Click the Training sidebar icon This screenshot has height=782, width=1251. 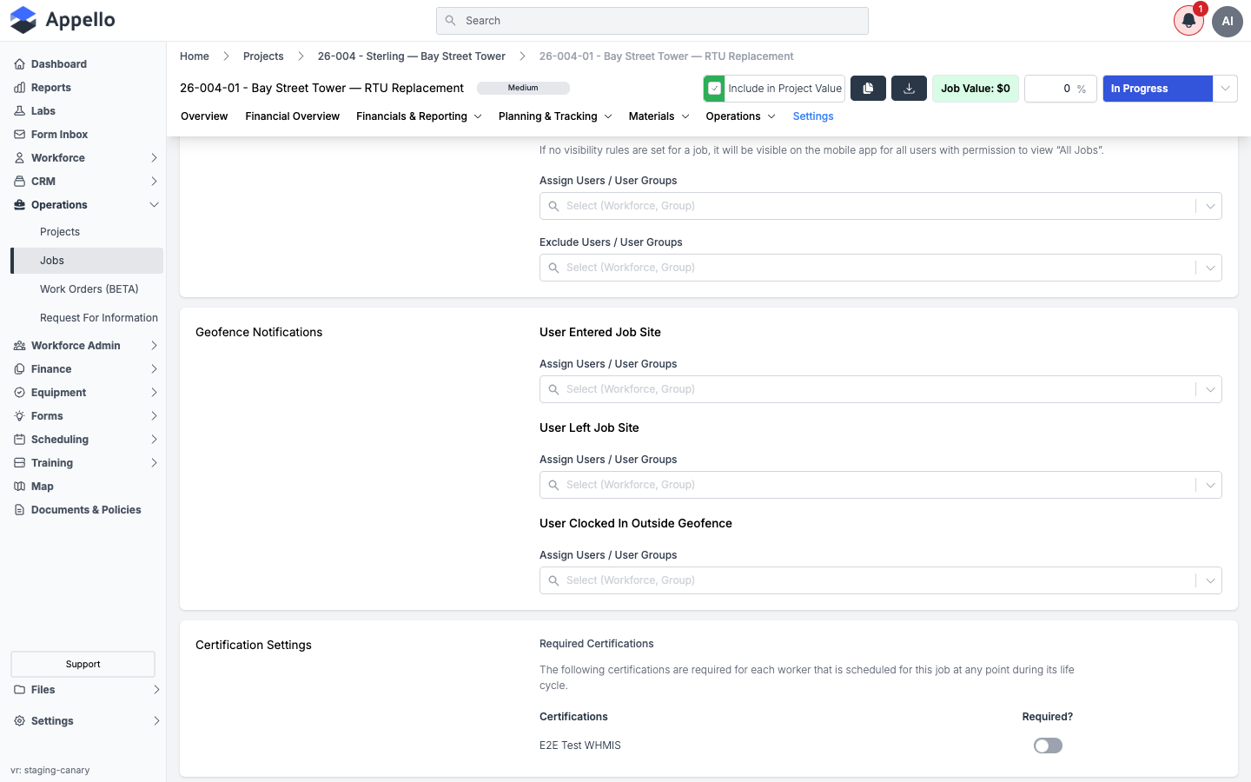19,463
